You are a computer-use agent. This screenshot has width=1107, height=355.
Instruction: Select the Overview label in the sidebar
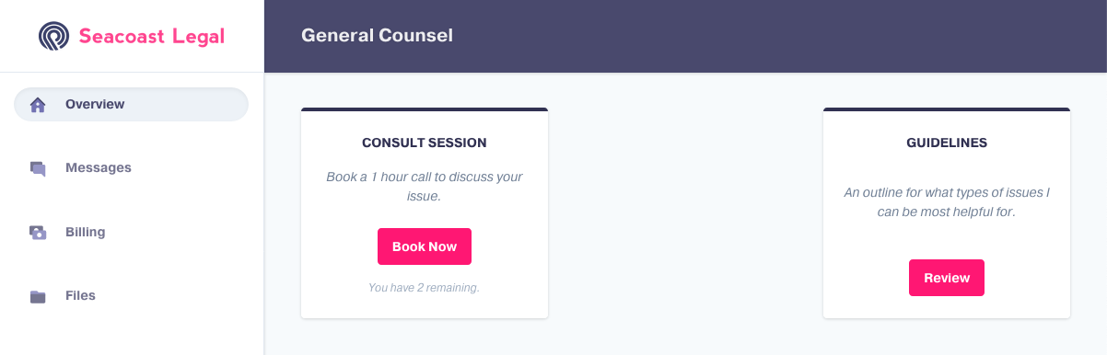click(x=95, y=104)
